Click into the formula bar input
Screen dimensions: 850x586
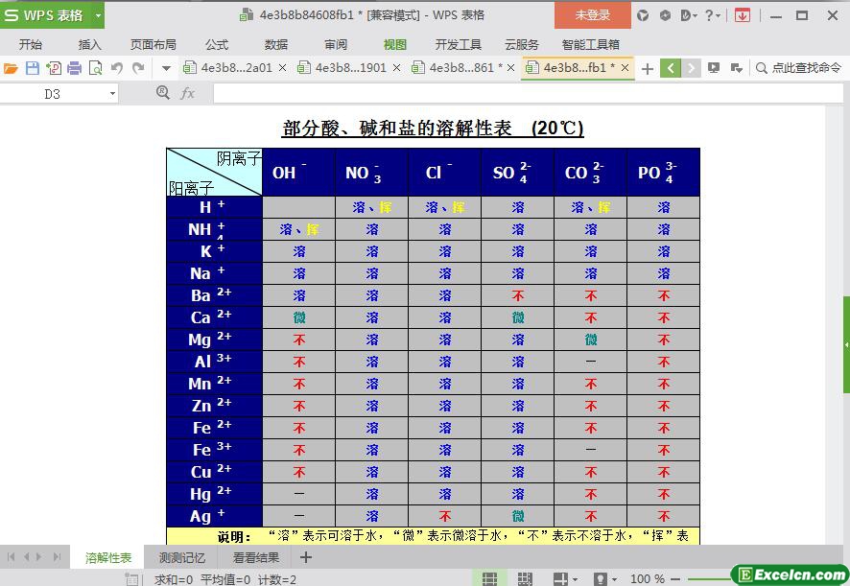coord(528,93)
